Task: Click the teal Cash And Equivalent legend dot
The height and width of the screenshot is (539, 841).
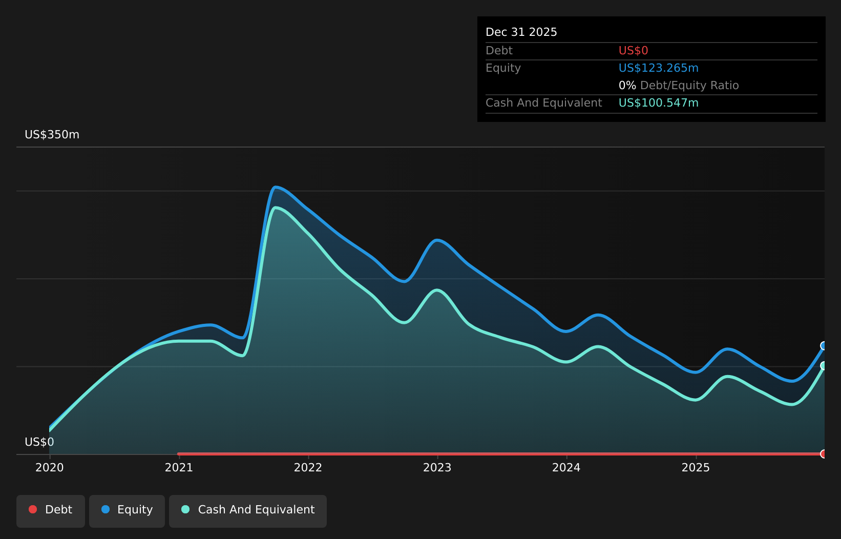Action: coord(185,509)
